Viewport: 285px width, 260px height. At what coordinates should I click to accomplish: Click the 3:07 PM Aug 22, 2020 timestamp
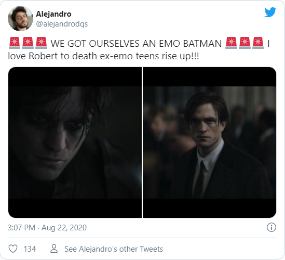[x=47, y=228]
